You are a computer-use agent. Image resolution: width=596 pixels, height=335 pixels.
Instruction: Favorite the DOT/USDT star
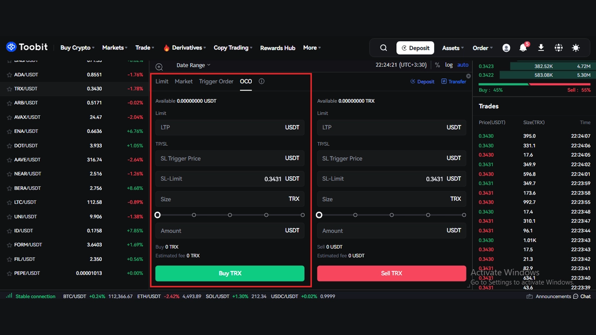pyautogui.click(x=9, y=146)
